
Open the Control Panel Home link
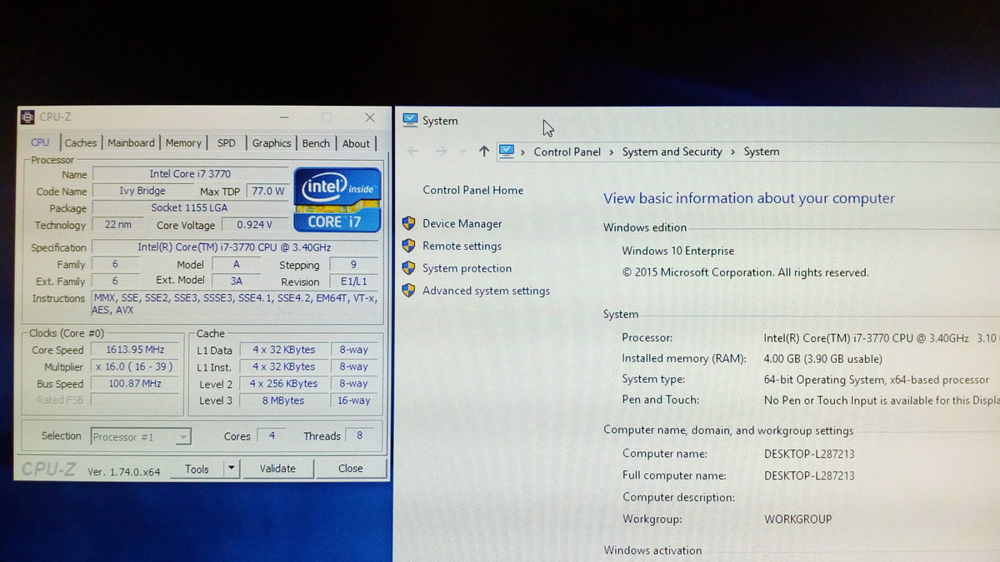[x=472, y=190]
